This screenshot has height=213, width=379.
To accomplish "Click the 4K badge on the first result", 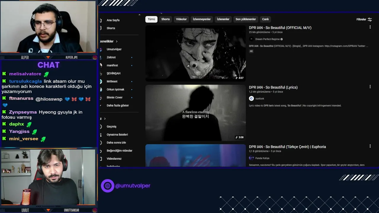I will tap(251, 51).
